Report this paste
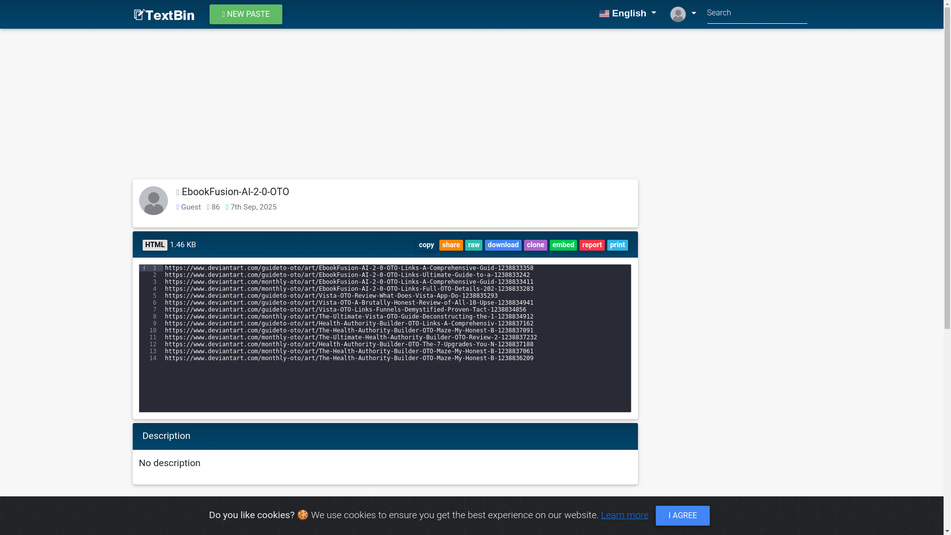The image size is (951, 535). point(592,245)
